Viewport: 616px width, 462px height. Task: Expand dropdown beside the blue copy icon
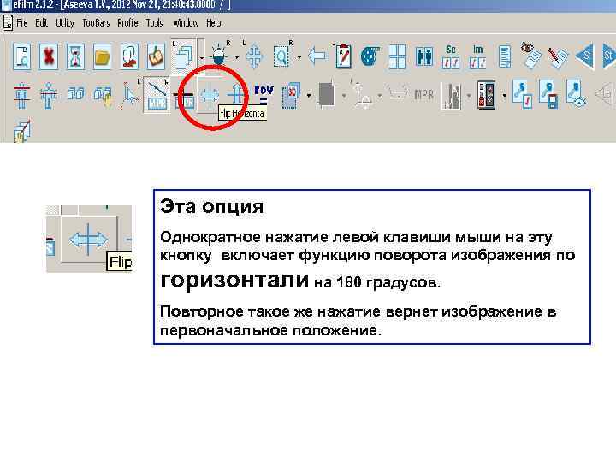pyautogui.click(x=309, y=96)
